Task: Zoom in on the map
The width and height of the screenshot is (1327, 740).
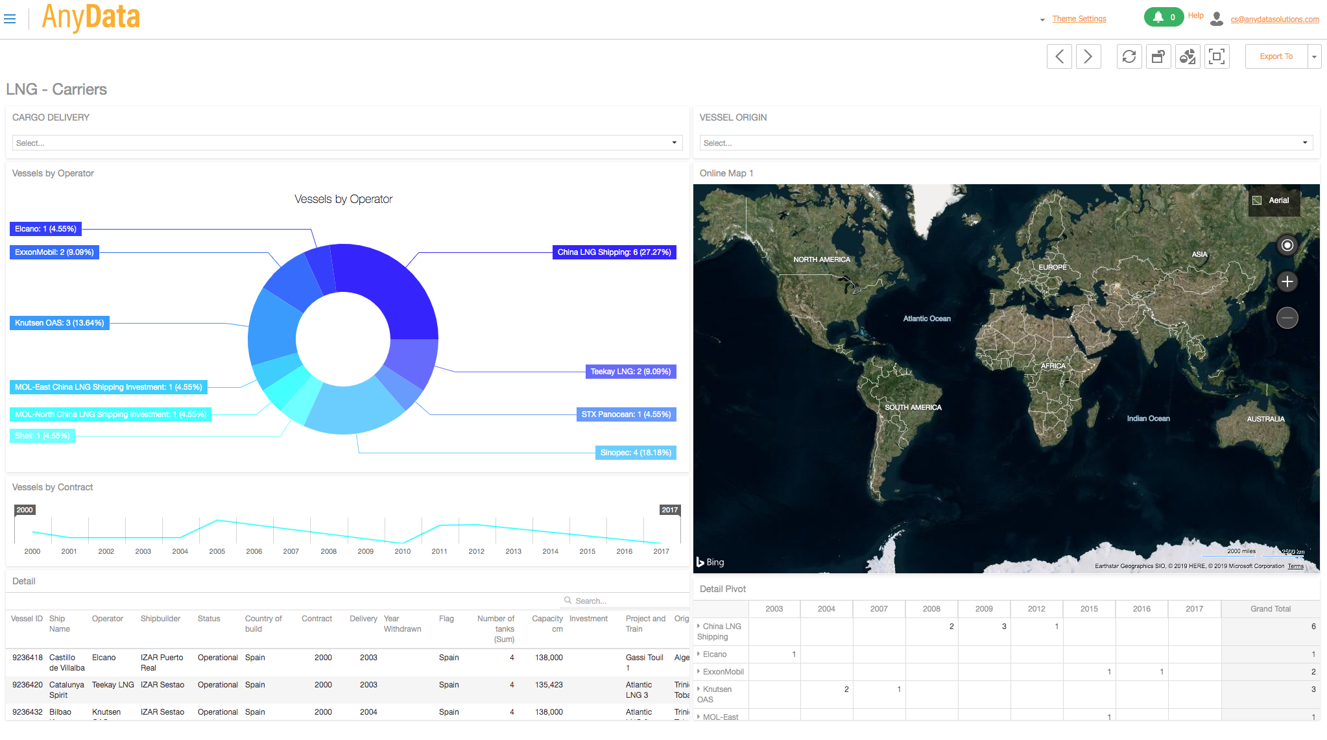Action: pyautogui.click(x=1287, y=281)
